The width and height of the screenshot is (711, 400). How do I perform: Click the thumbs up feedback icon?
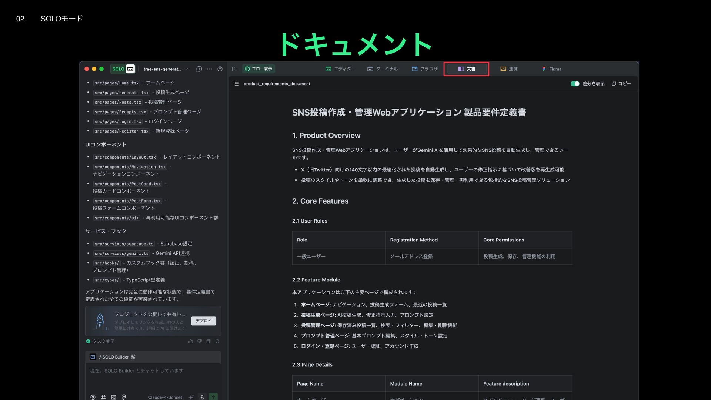pos(191,341)
